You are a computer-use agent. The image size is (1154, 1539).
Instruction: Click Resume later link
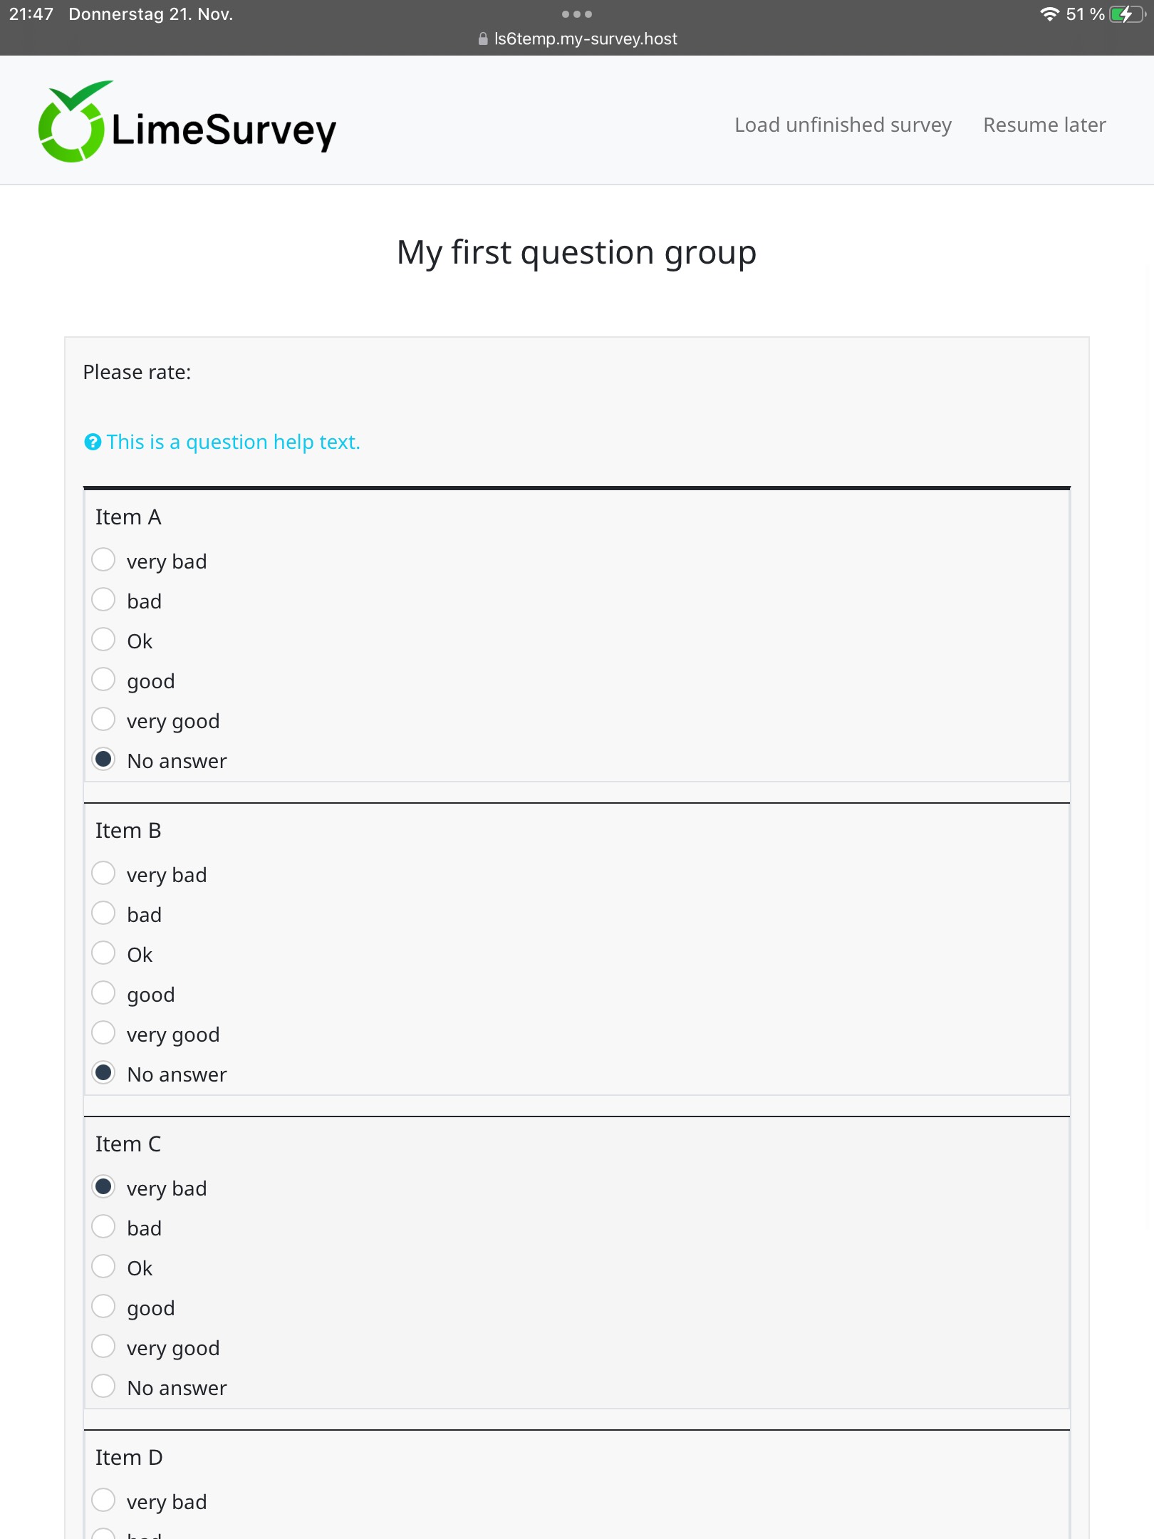tap(1044, 125)
